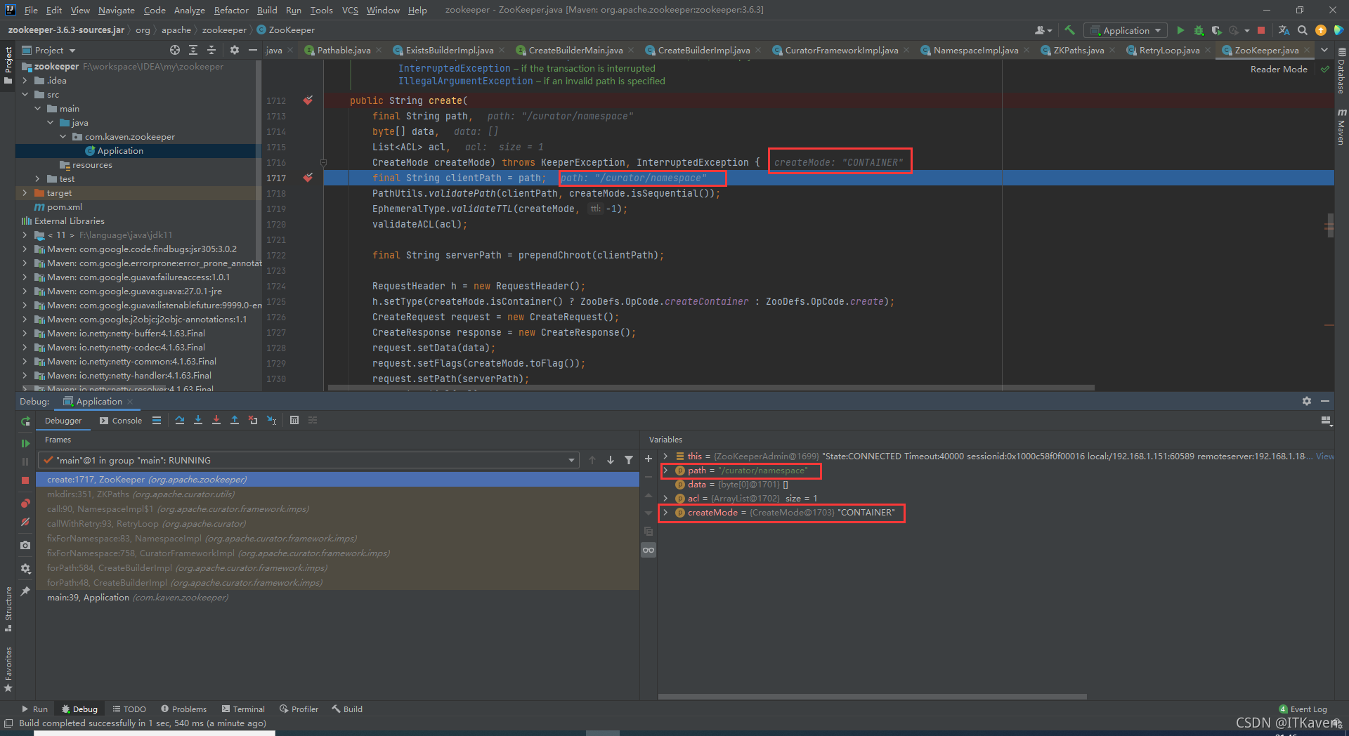
Task: Open Project view dropdown
Action: 49,50
